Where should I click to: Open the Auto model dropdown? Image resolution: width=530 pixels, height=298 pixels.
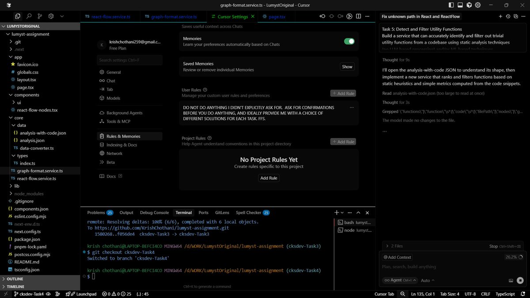click(x=428, y=280)
